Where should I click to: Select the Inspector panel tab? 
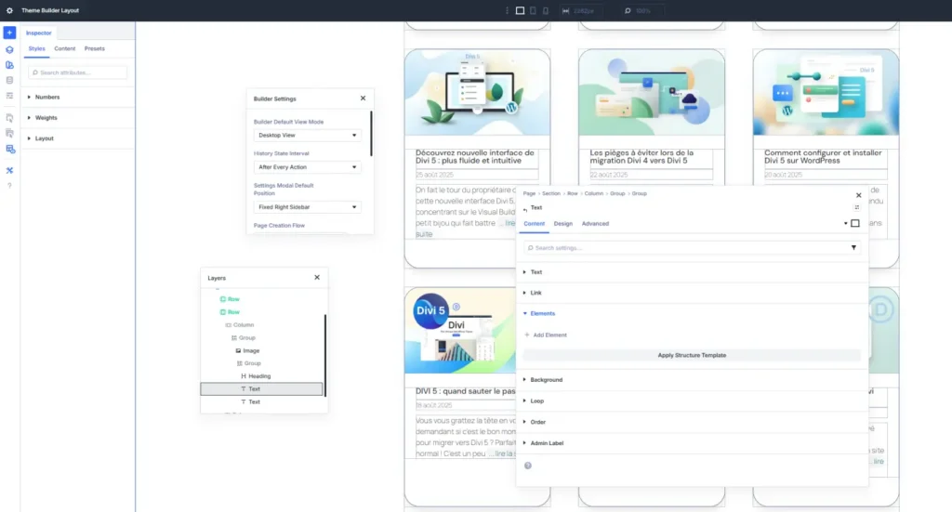38,33
